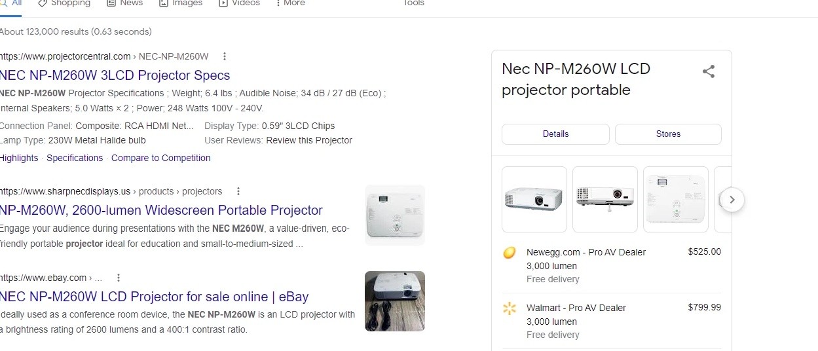
Task: Click the Newegg store logo icon
Action: click(x=509, y=253)
